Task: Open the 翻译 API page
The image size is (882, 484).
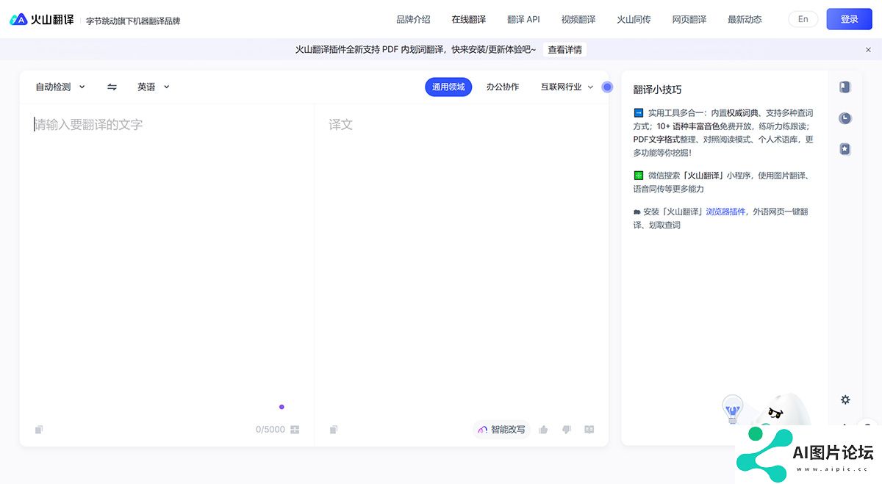Action: click(523, 20)
